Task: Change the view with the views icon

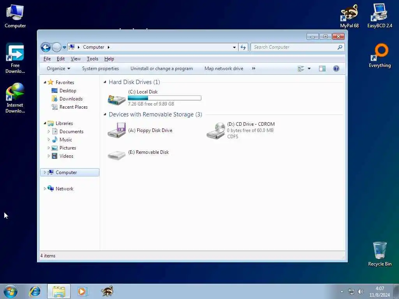Action: click(301, 69)
